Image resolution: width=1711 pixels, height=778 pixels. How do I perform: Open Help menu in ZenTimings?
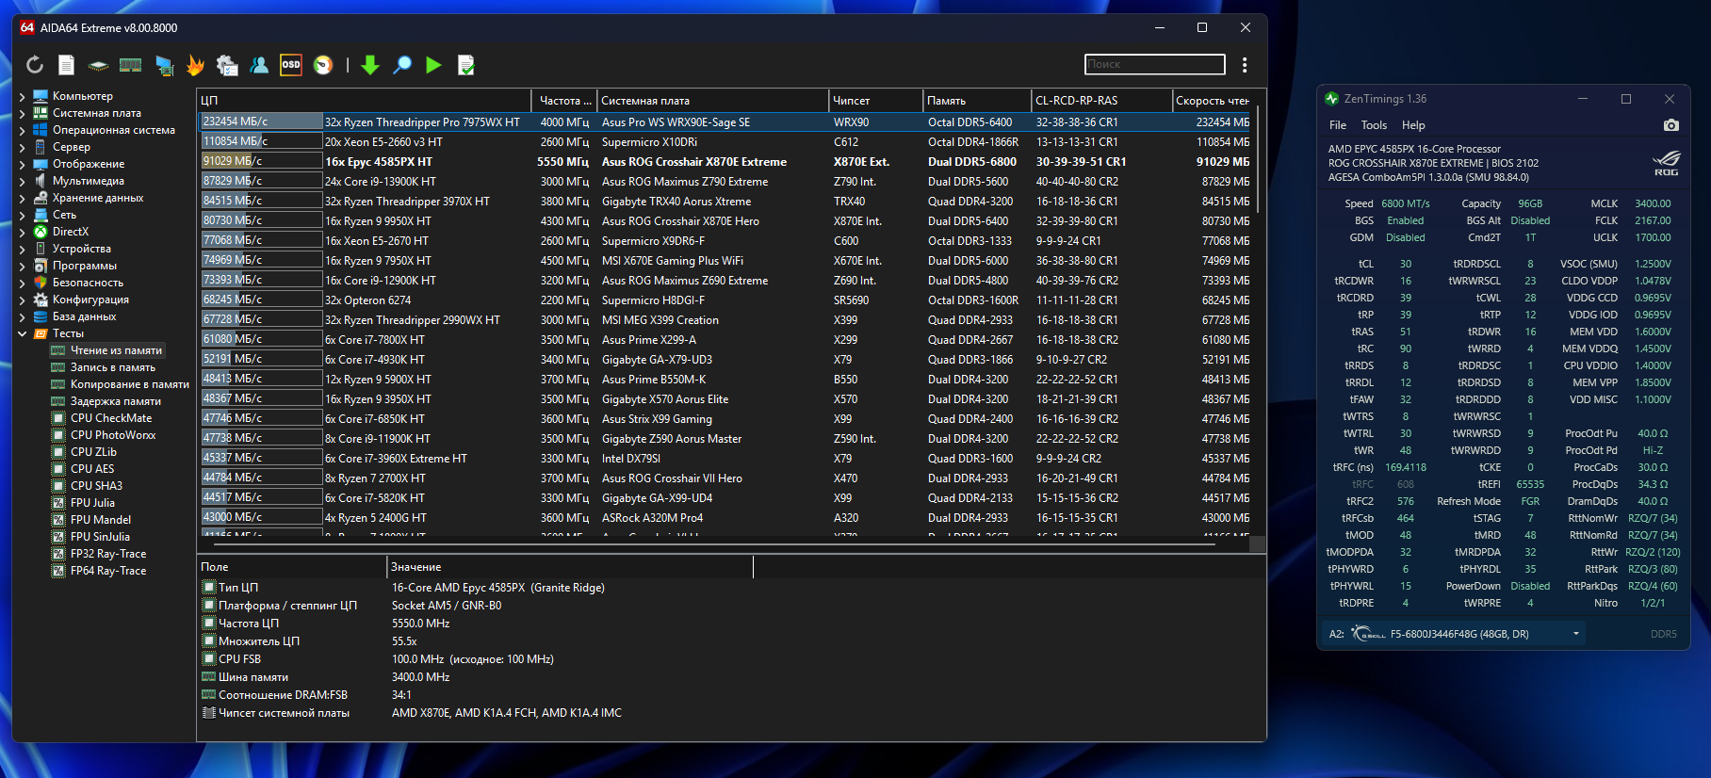tap(1413, 125)
